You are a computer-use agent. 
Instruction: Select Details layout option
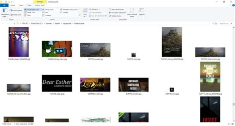(x=64, y=12)
